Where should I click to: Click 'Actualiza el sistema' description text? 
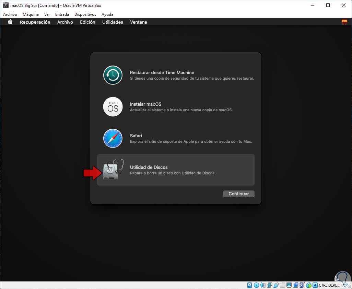click(181, 110)
